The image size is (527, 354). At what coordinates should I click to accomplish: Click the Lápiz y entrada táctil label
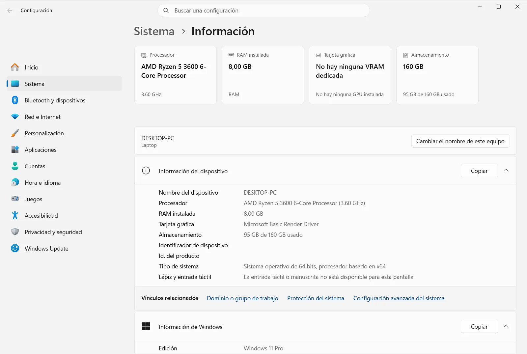click(x=185, y=277)
